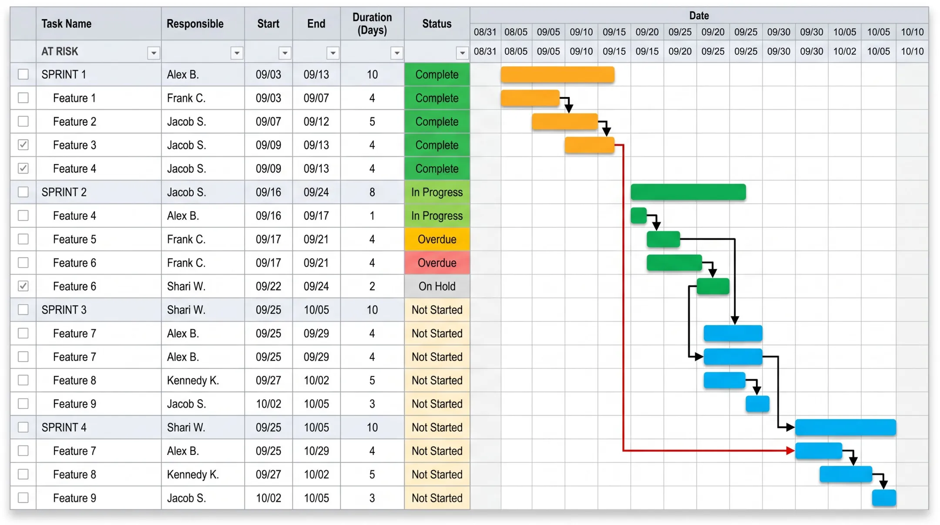Viewport: 940px width, 525px height.
Task: Click the Duration (Days) column header
Action: click(x=372, y=24)
